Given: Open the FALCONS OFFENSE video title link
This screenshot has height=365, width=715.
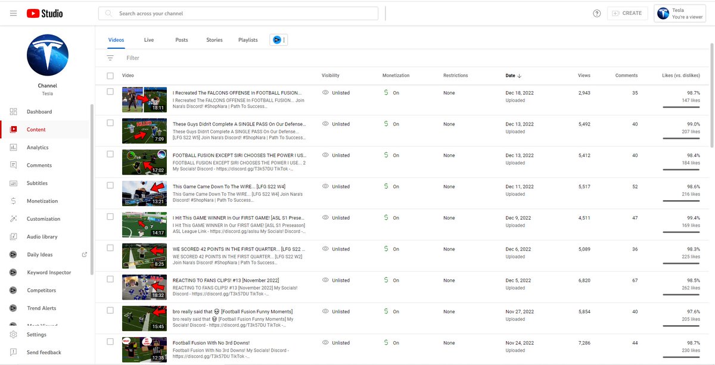Looking at the screenshot, I should (x=237, y=93).
